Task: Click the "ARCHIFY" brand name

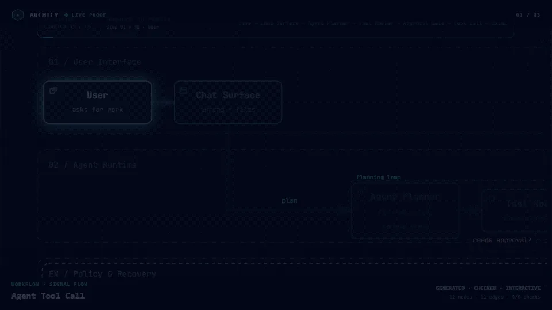Action: (44, 15)
